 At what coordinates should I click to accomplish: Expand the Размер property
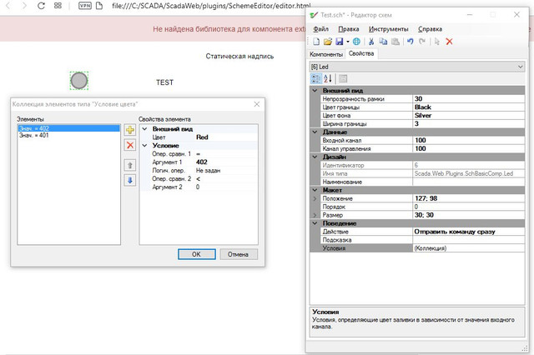pos(315,215)
